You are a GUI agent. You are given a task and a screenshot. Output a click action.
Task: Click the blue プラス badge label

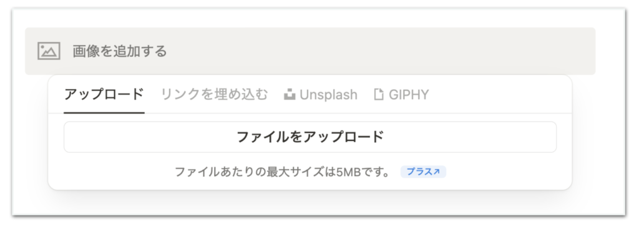[420, 172]
